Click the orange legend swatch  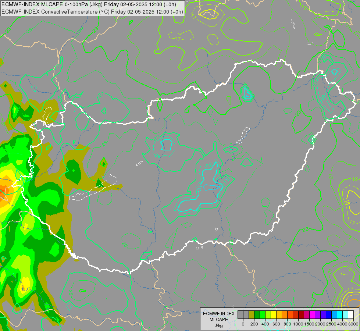pyautogui.click(x=285, y=315)
